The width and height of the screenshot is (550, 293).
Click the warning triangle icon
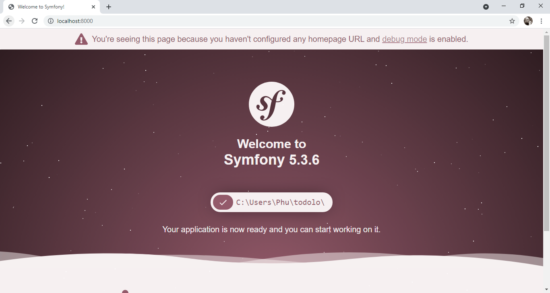point(81,39)
